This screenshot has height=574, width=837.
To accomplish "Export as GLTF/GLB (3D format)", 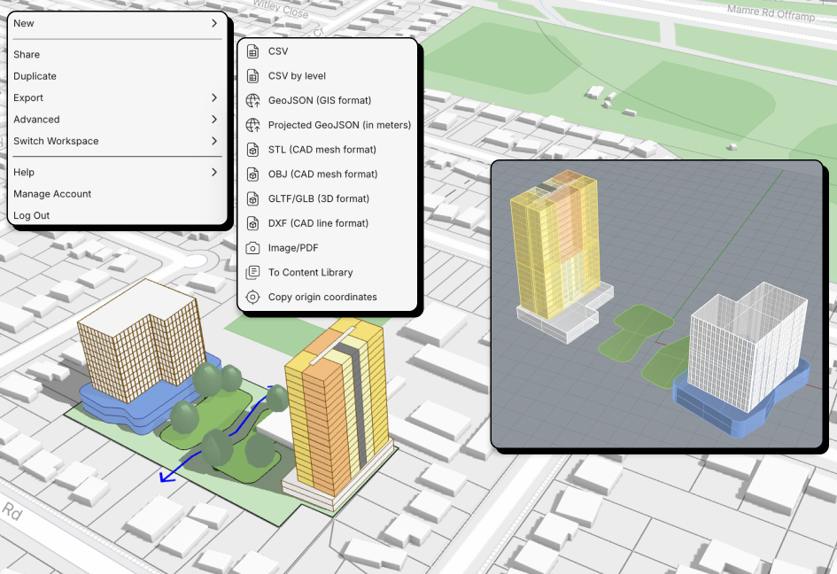I will coord(319,198).
